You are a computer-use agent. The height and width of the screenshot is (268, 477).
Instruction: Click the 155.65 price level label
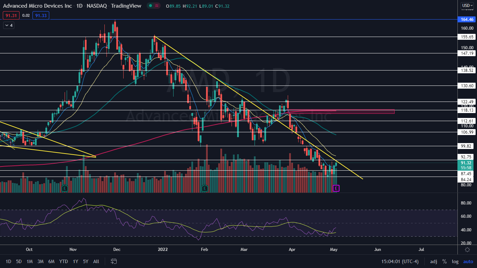467,37
